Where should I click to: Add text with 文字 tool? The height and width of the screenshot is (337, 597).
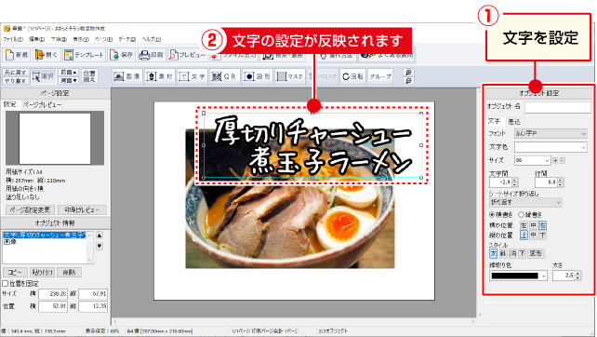pyautogui.click(x=192, y=76)
